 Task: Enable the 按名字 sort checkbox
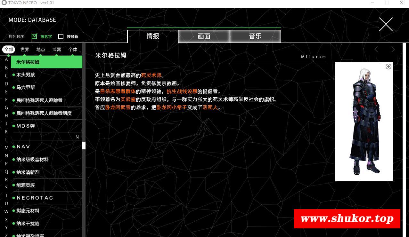coord(35,36)
